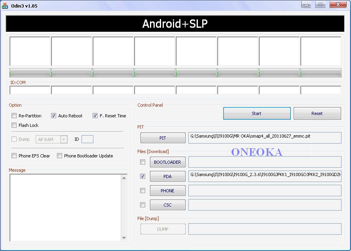Screen dimensions: 351x251
Task: Open the AP RAM dropdown
Action: click(64, 139)
